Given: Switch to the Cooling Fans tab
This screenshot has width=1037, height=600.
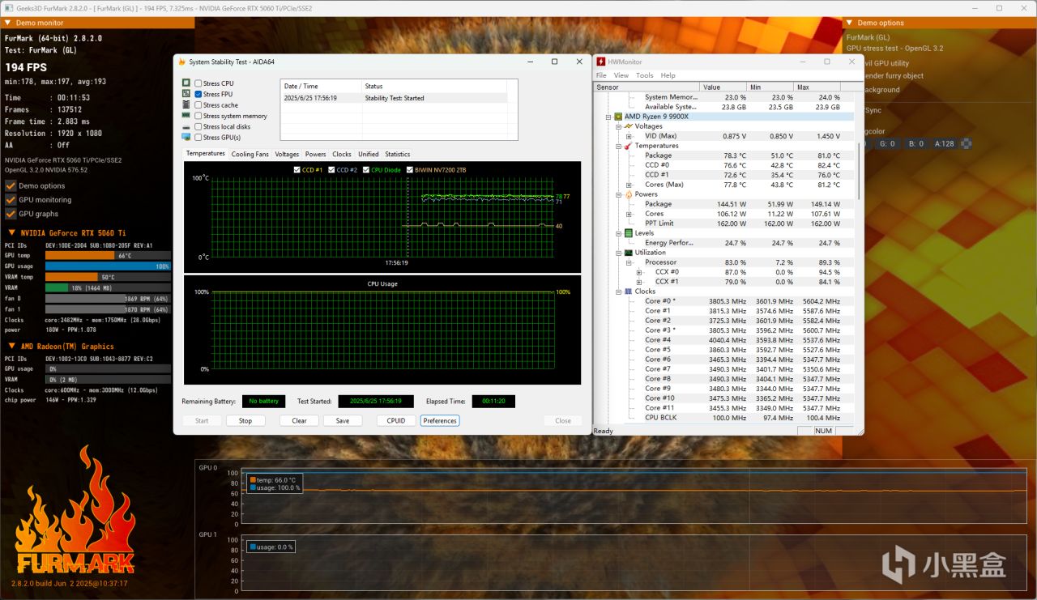Looking at the screenshot, I should point(250,154).
